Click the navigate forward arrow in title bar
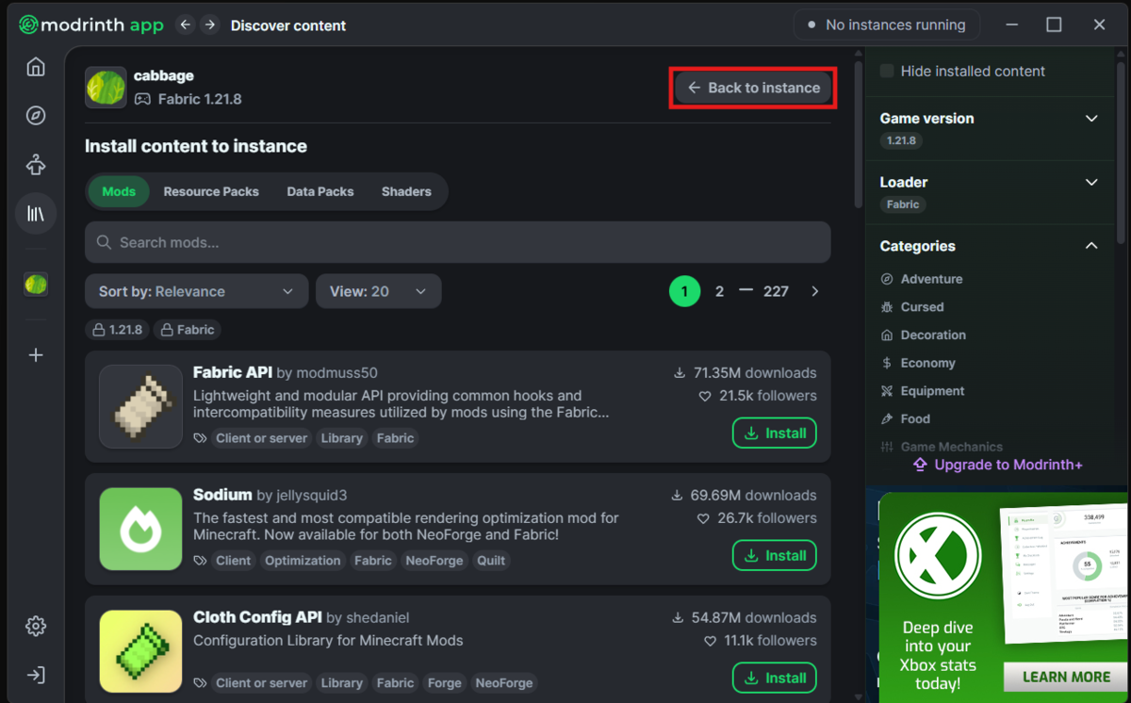This screenshot has height=703, width=1131. tap(210, 25)
